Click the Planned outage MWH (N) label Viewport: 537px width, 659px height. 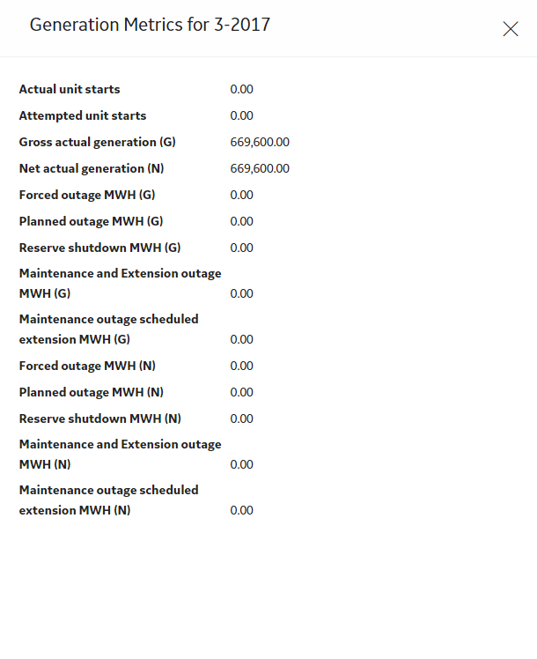91,393
